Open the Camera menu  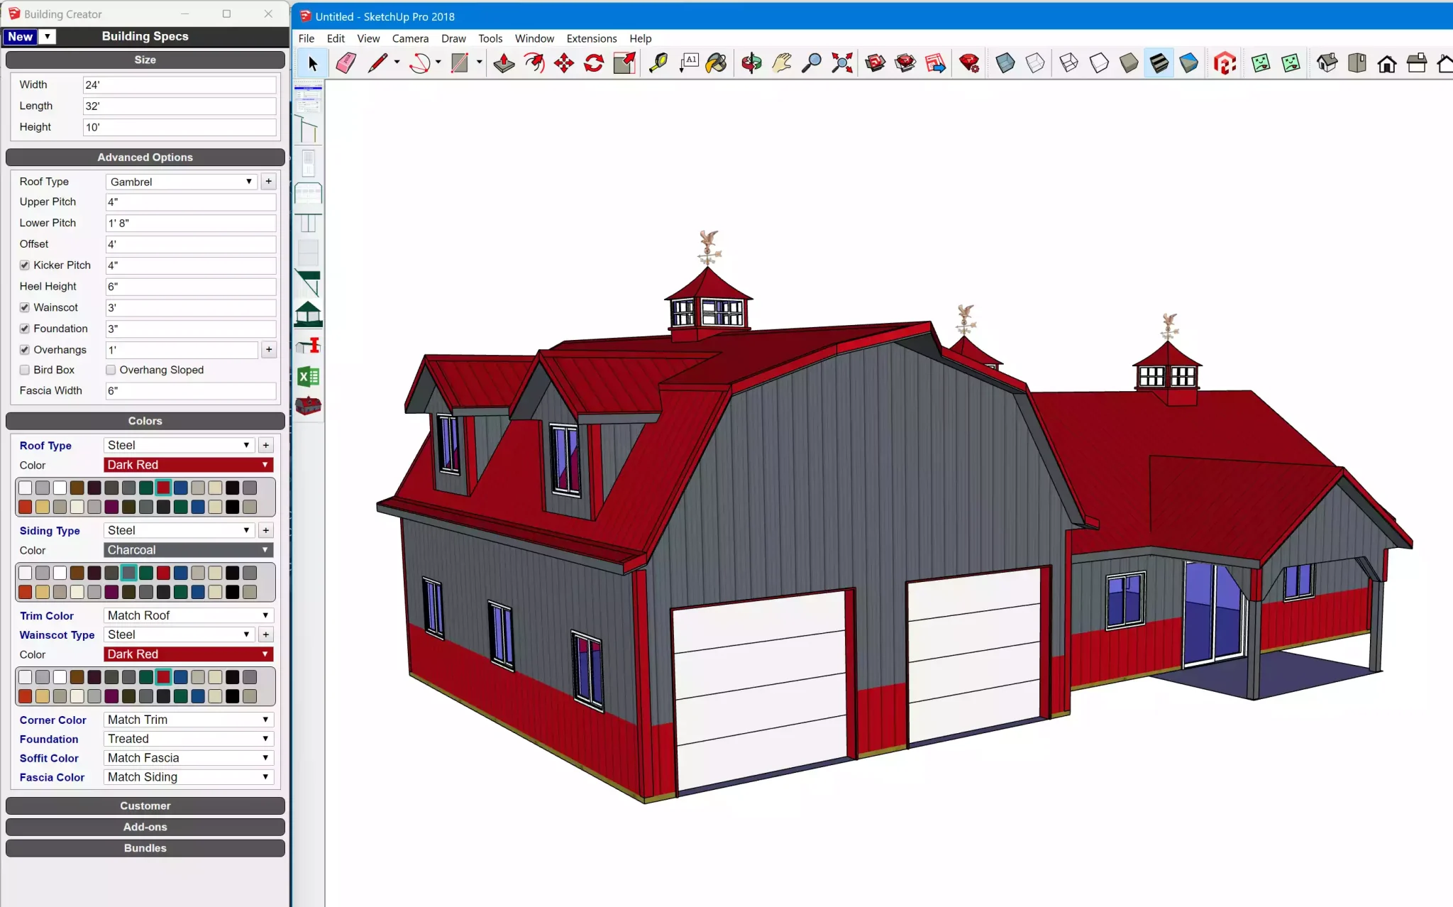(410, 38)
